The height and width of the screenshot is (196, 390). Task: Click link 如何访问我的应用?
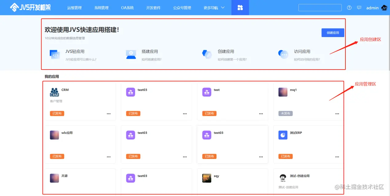point(307,59)
